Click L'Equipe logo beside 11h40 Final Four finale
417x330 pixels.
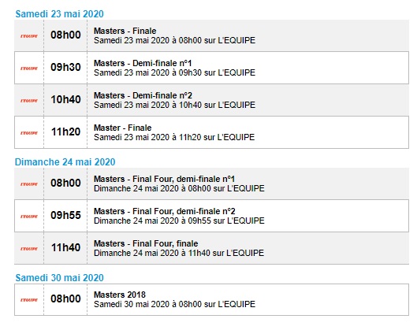point(29,249)
